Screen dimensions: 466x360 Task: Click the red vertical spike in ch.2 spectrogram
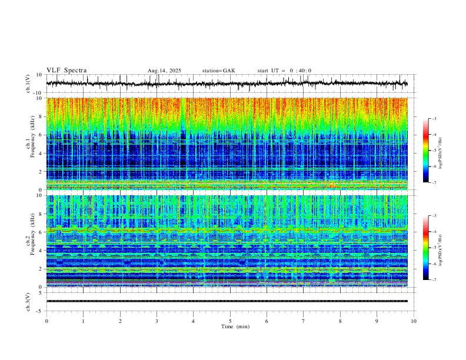click(x=265, y=212)
